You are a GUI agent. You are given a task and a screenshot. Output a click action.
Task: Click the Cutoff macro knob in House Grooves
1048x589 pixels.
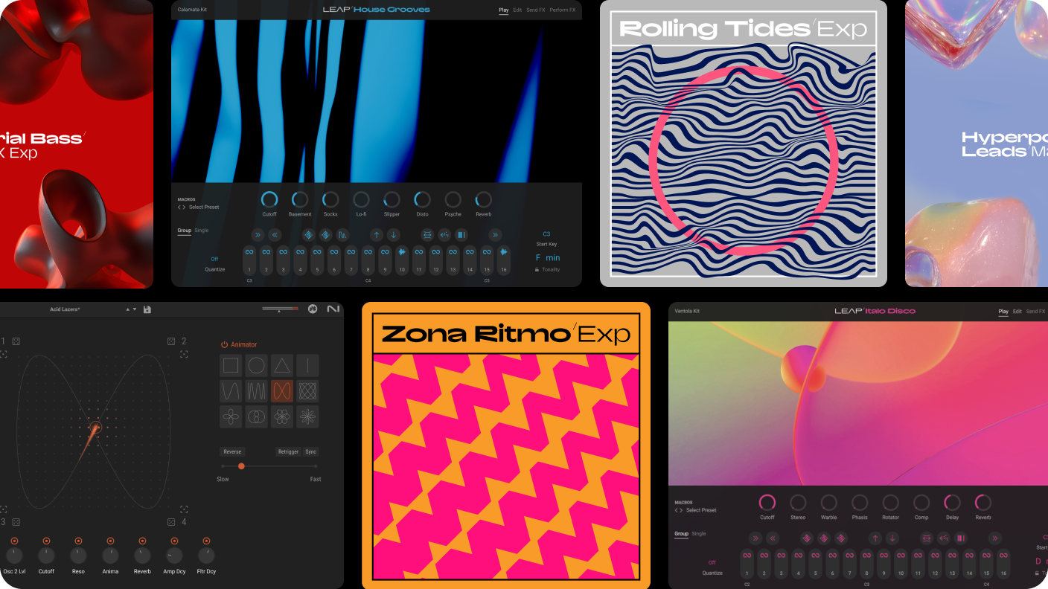269,199
